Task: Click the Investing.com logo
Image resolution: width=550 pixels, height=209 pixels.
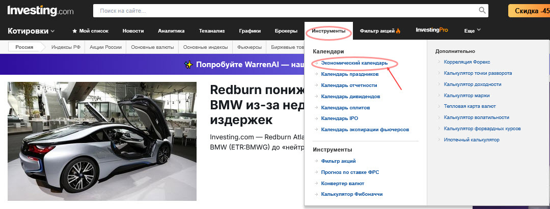Action: pyautogui.click(x=41, y=11)
